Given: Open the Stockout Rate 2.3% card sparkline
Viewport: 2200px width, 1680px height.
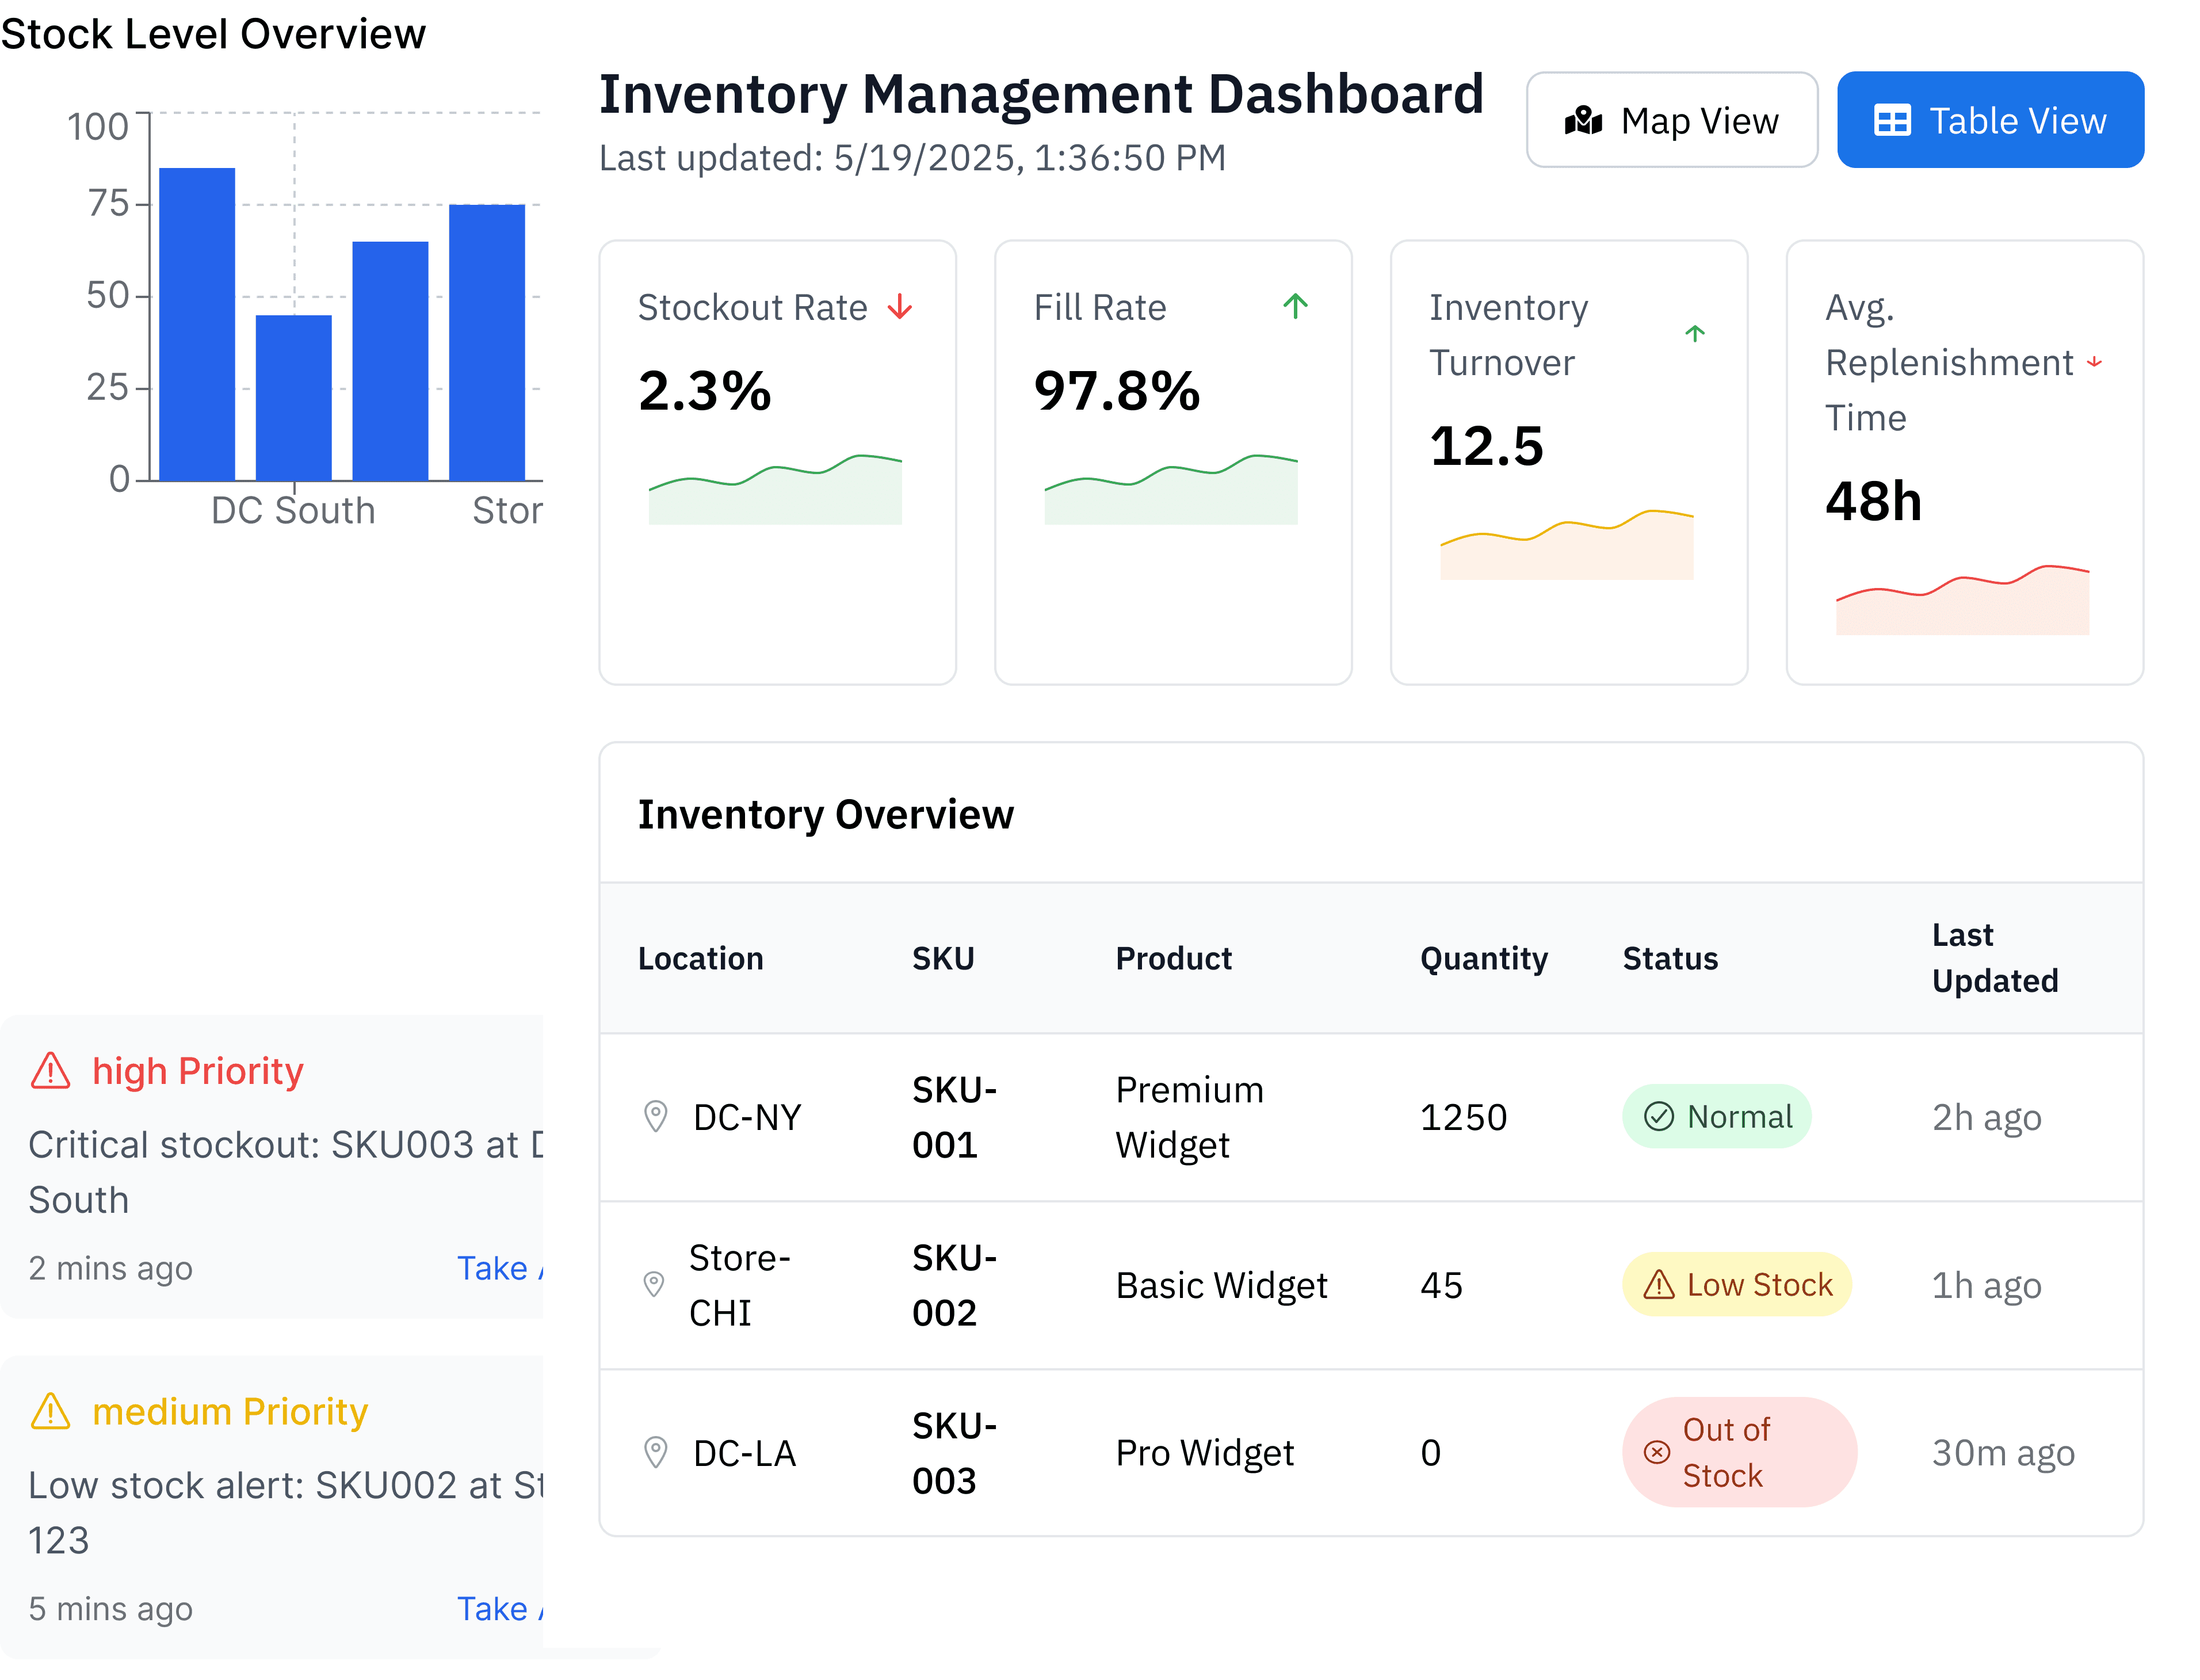Looking at the screenshot, I should click(775, 489).
